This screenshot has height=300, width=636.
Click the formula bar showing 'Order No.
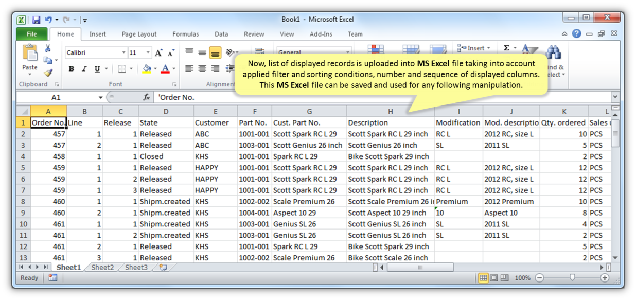383,97
